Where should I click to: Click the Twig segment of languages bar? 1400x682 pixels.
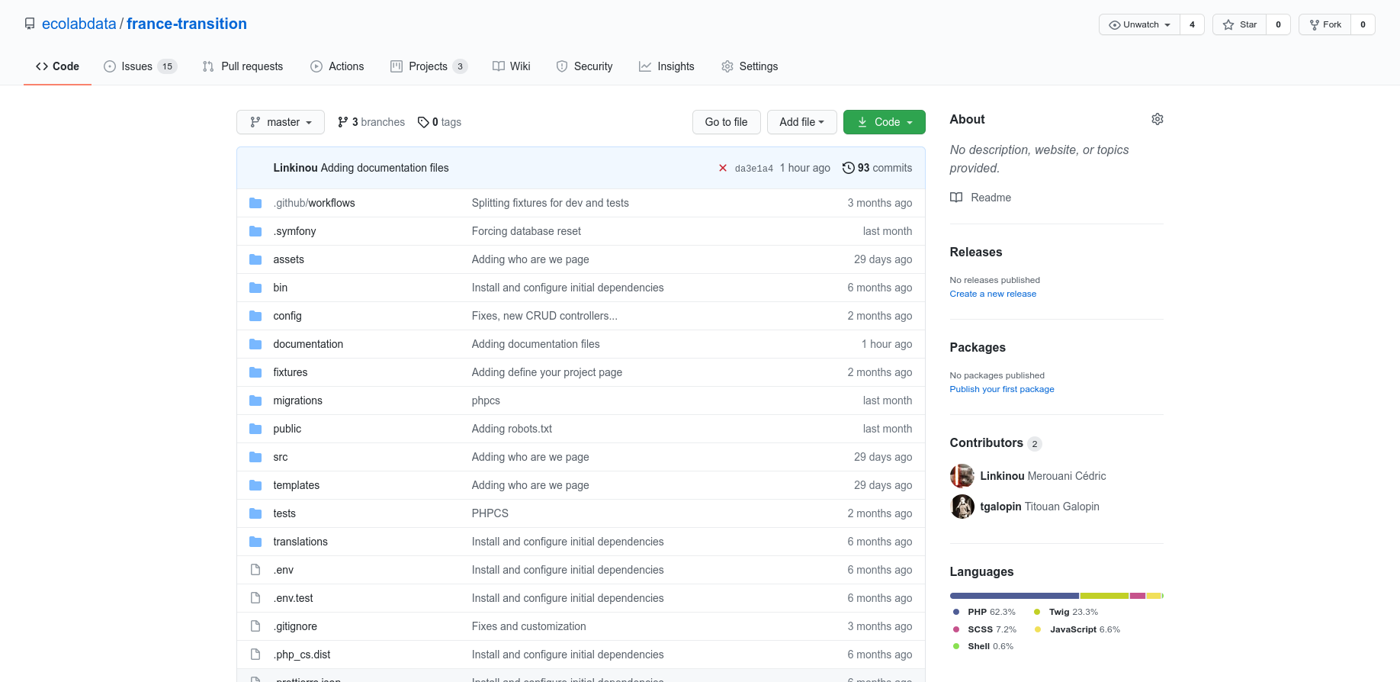click(1104, 596)
